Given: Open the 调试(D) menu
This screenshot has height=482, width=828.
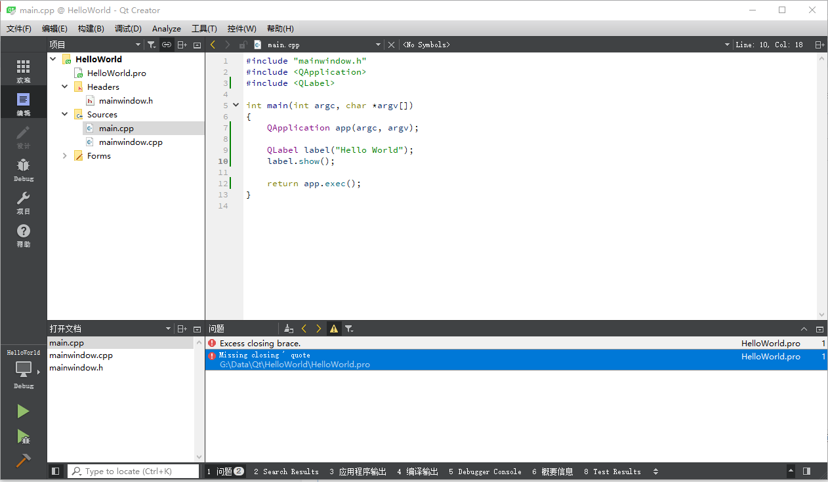Looking at the screenshot, I should pos(128,28).
